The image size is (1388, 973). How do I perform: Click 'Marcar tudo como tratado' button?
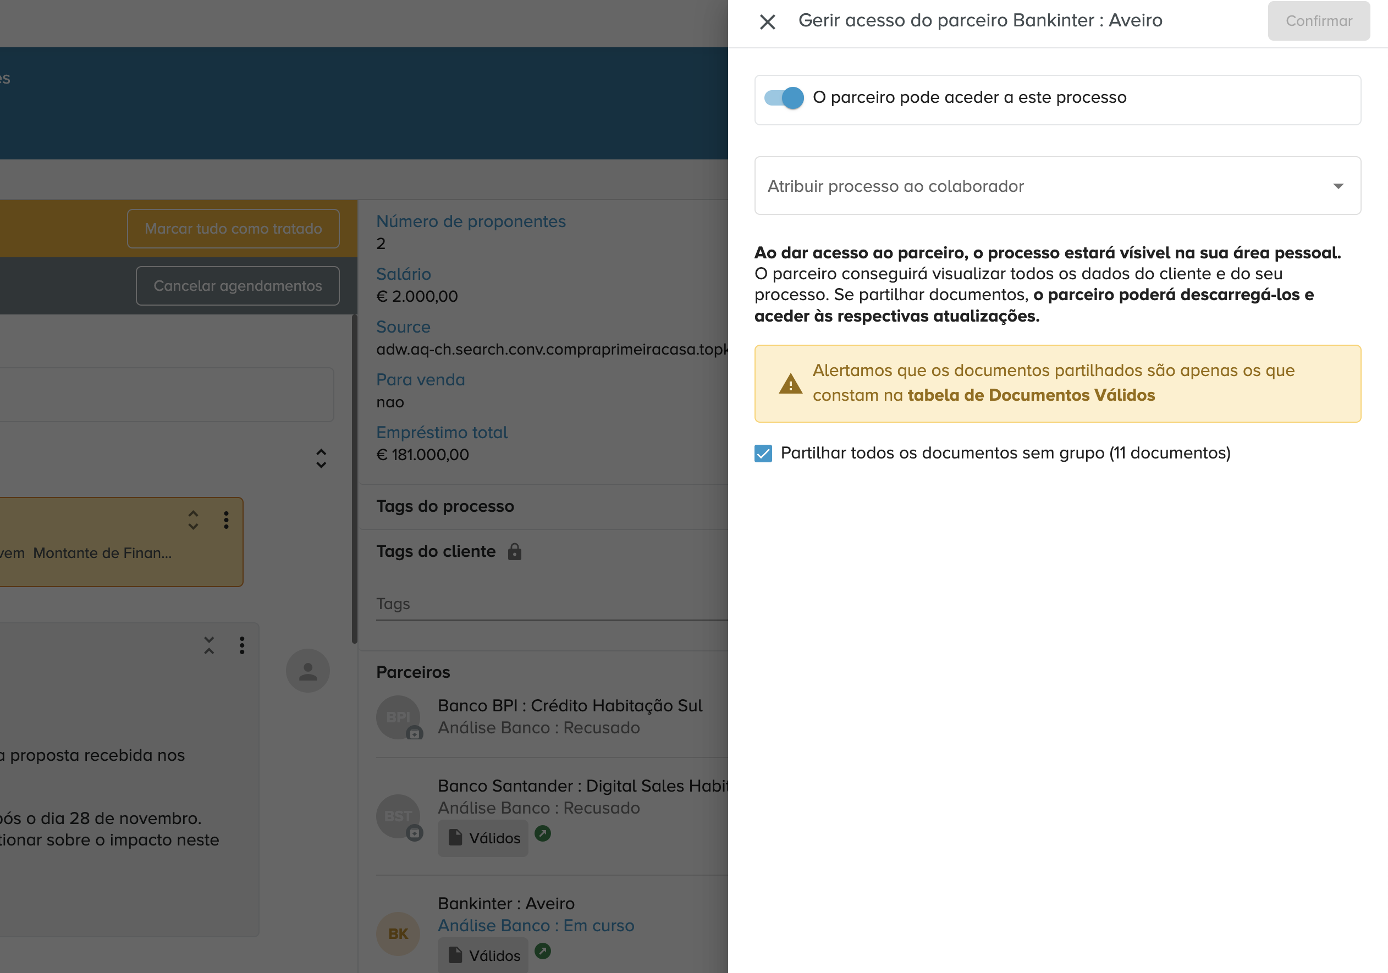(x=233, y=229)
